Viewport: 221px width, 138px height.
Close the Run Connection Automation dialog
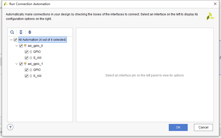point(215,4)
